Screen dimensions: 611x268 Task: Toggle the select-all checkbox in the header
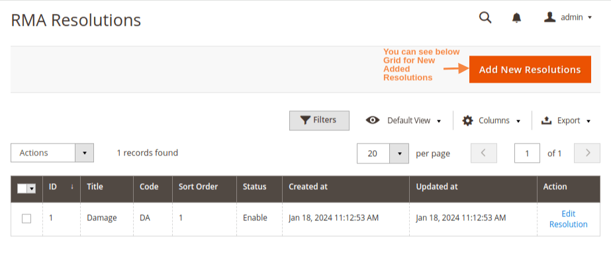pos(22,189)
